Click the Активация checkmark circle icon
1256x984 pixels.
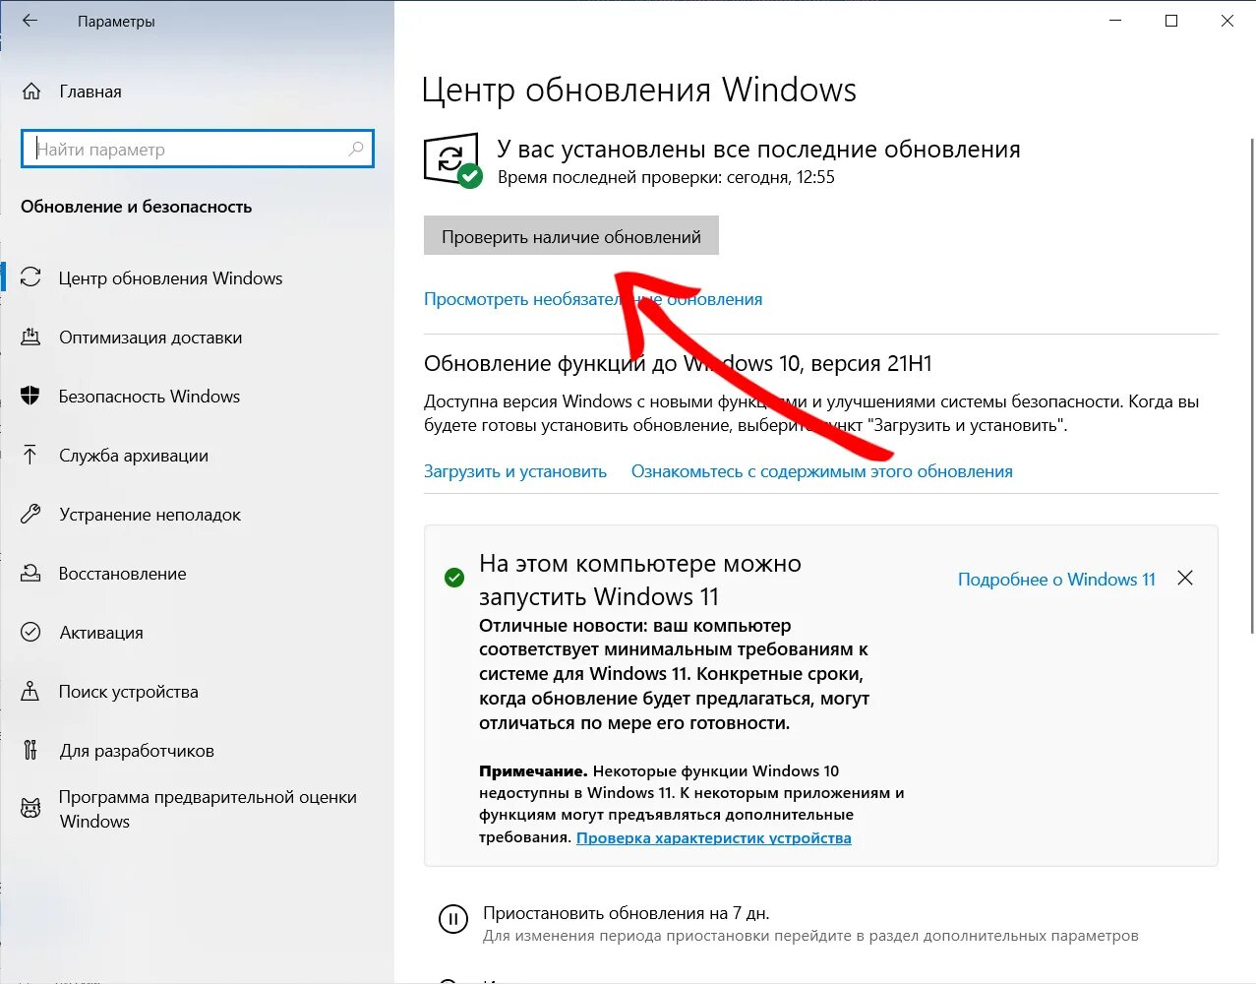[x=30, y=632]
